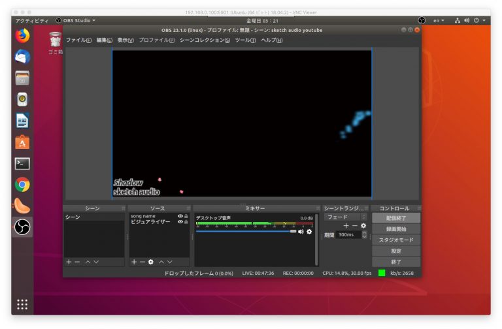The width and height of the screenshot is (502, 329).
Task: Click the clock 金曜日 03:21 in top bar
Action: coord(262,21)
